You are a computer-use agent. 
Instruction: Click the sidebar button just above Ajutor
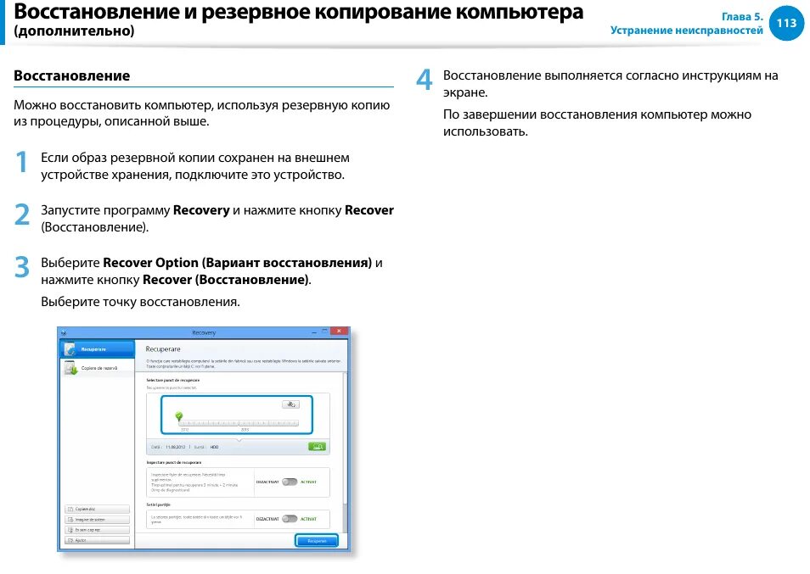click(x=97, y=530)
